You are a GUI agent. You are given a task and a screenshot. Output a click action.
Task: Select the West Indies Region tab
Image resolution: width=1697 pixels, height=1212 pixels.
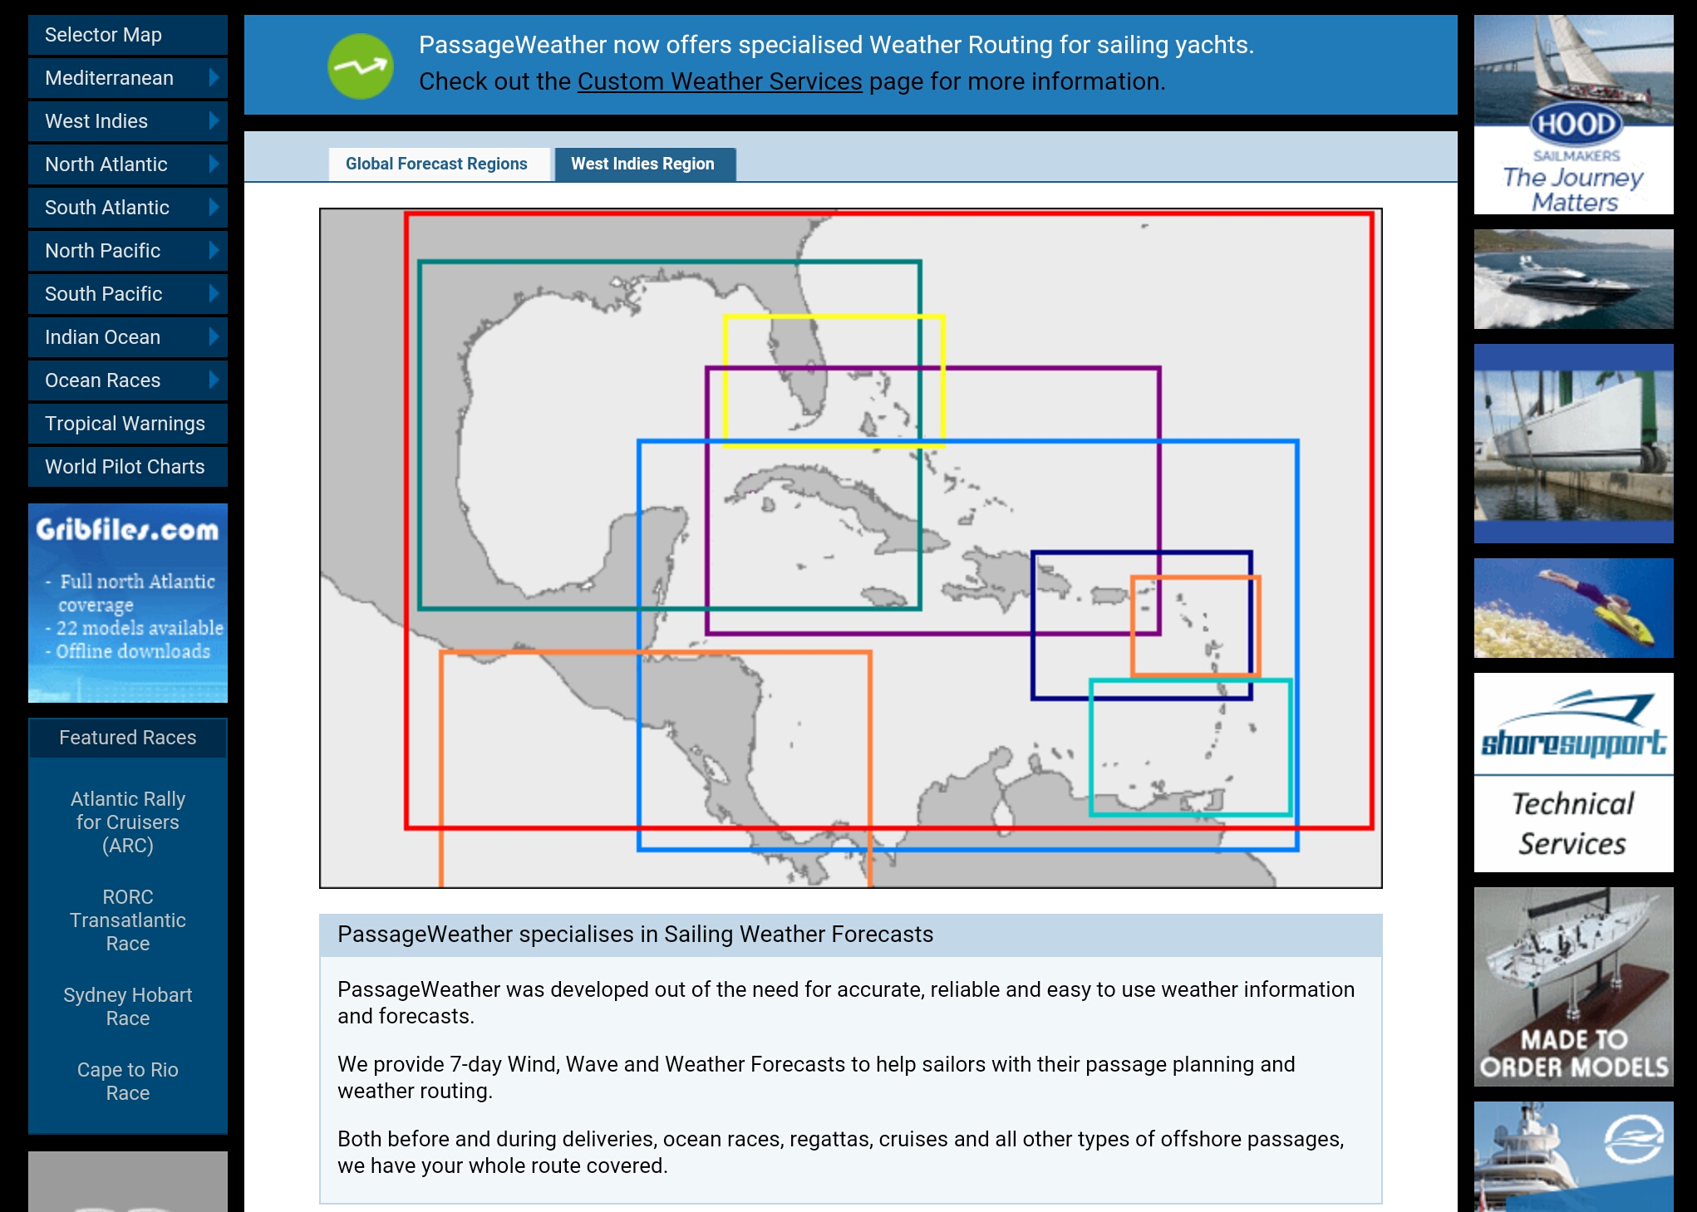tap(642, 164)
